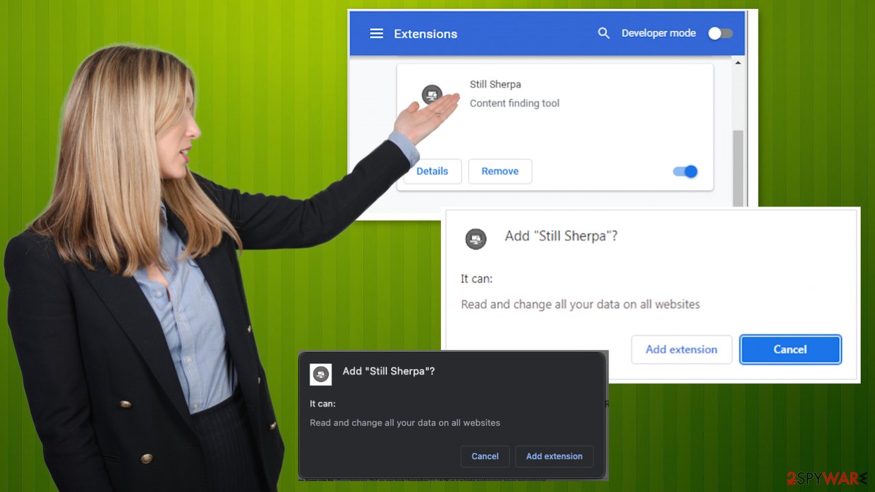Click Add extension in the light dialog
The height and width of the screenshot is (492, 875).
(x=682, y=349)
